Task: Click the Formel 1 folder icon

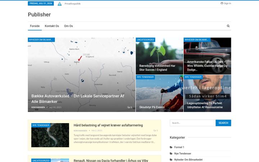Action: [171, 147]
